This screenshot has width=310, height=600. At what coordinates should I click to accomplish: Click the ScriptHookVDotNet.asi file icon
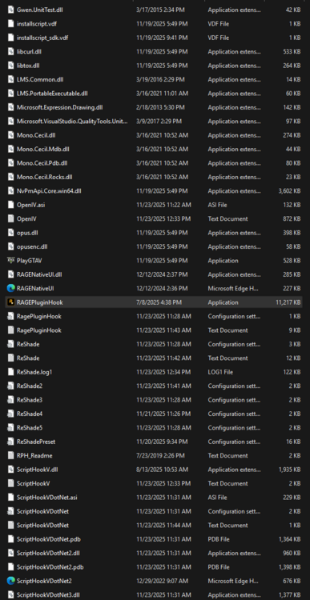point(10,497)
